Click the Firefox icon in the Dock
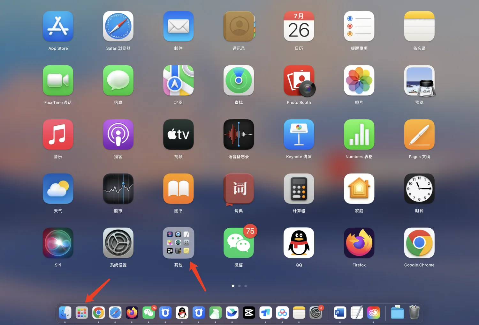Image resolution: width=479 pixels, height=325 pixels. click(x=132, y=313)
